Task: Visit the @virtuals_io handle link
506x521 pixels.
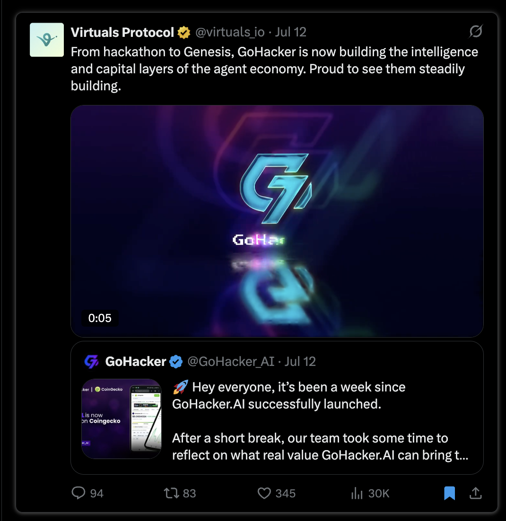Action: pyautogui.click(x=230, y=32)
